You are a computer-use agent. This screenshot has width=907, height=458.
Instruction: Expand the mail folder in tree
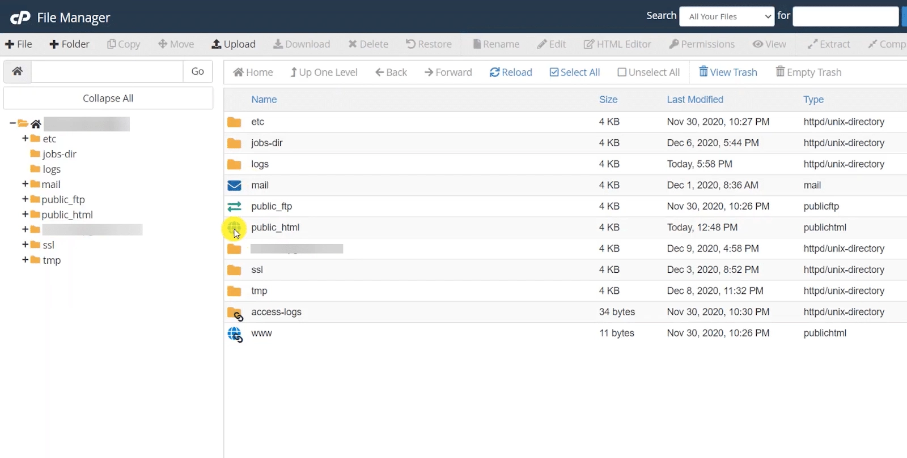click(x=25, y=184)
